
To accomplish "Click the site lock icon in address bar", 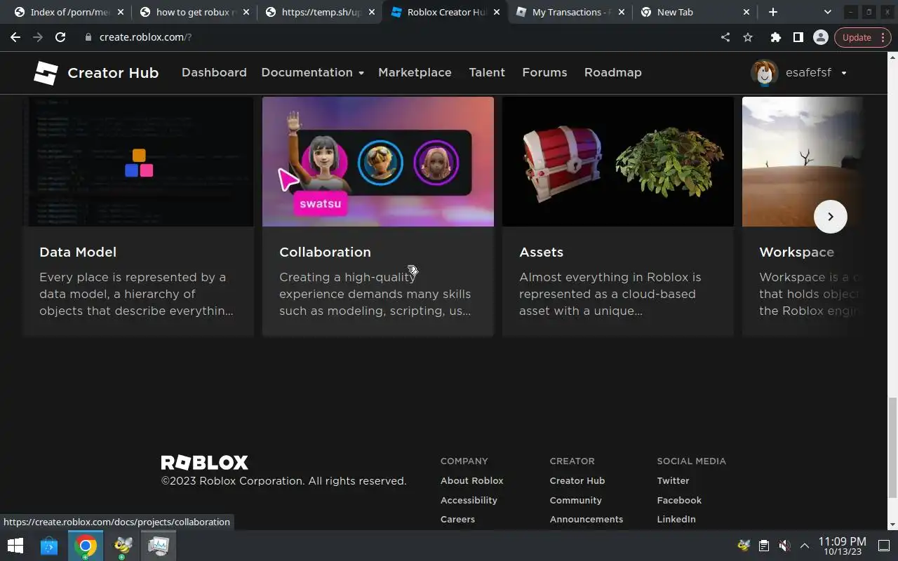I will [88, 37].
